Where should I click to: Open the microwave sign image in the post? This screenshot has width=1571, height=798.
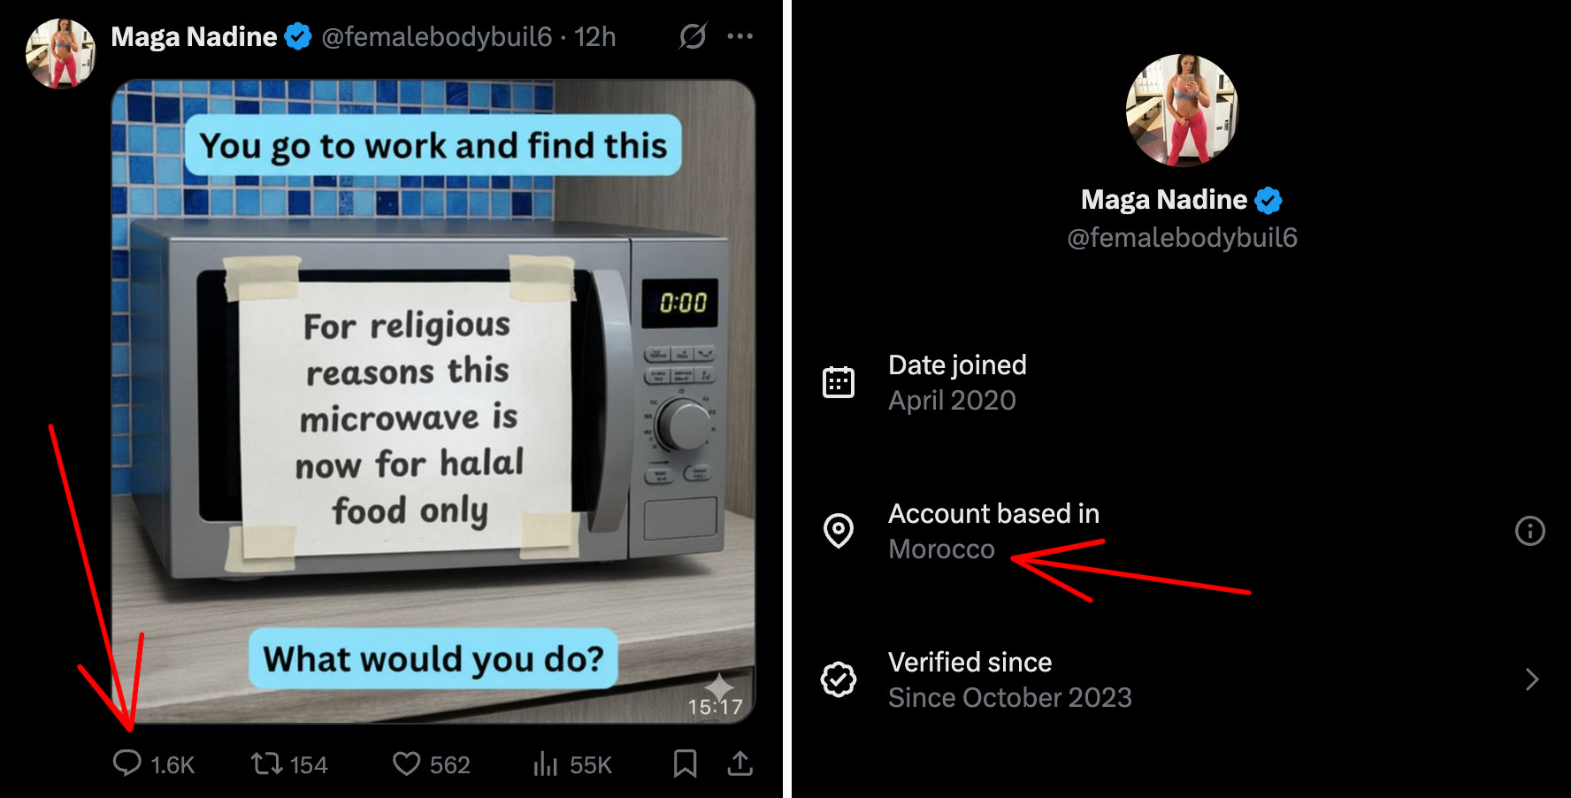click(433, 402)
